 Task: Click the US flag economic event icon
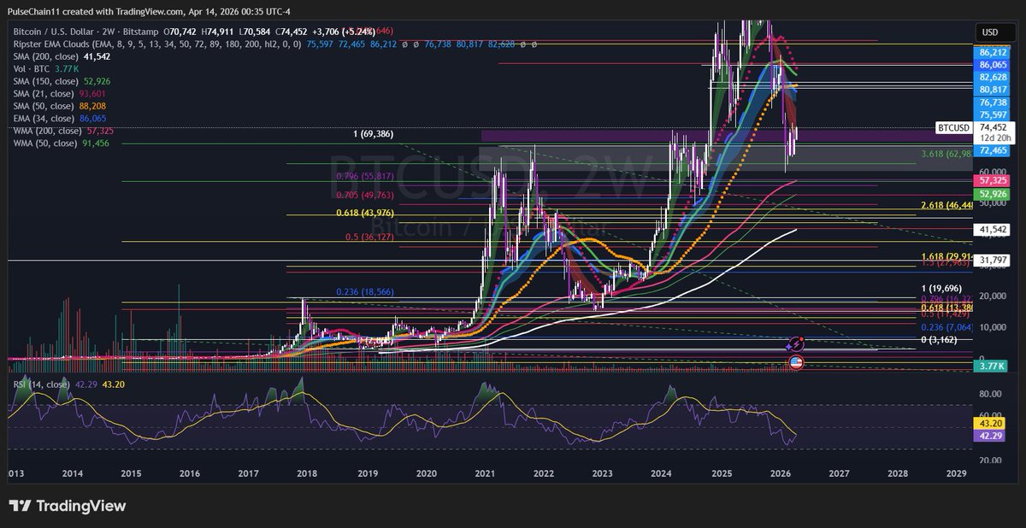pos(794,362)
